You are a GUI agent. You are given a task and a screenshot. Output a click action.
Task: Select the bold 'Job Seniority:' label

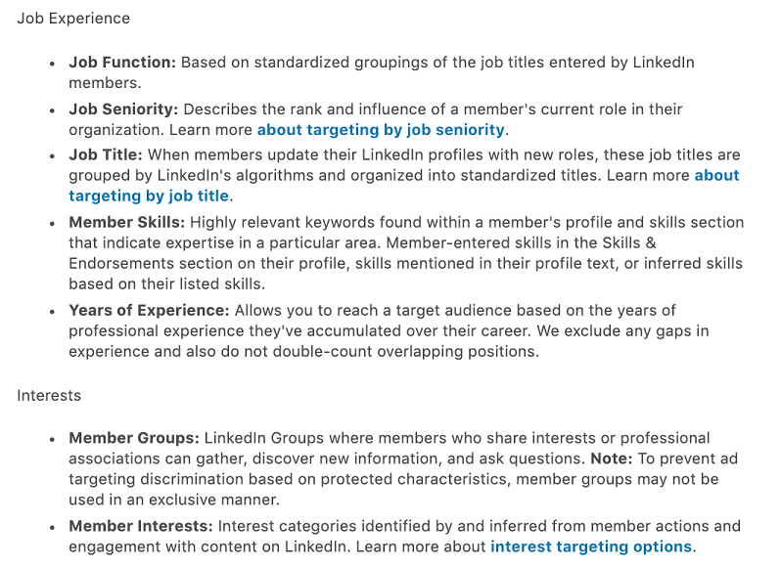tap(123, 109)
